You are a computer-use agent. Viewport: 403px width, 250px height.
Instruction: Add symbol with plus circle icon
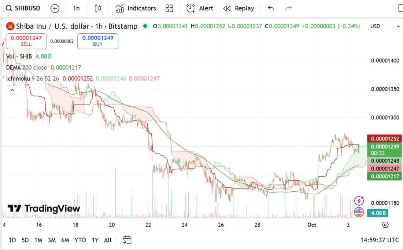[55, 8]
